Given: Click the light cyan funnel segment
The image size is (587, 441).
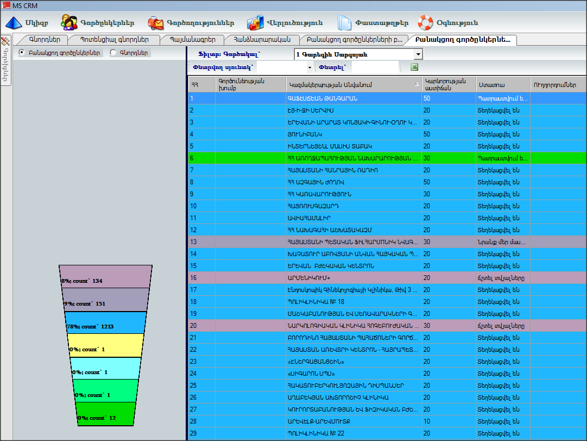Looking at the screenshot, I should pyautogui.click(x=105, y=368).
